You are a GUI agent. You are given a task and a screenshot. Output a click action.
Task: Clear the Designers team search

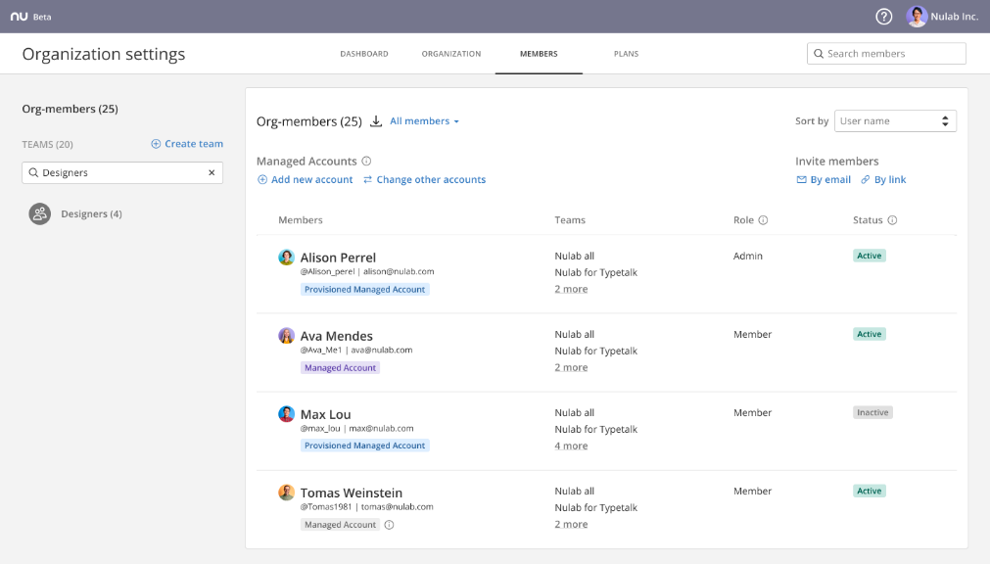click(x=212, y=172)
